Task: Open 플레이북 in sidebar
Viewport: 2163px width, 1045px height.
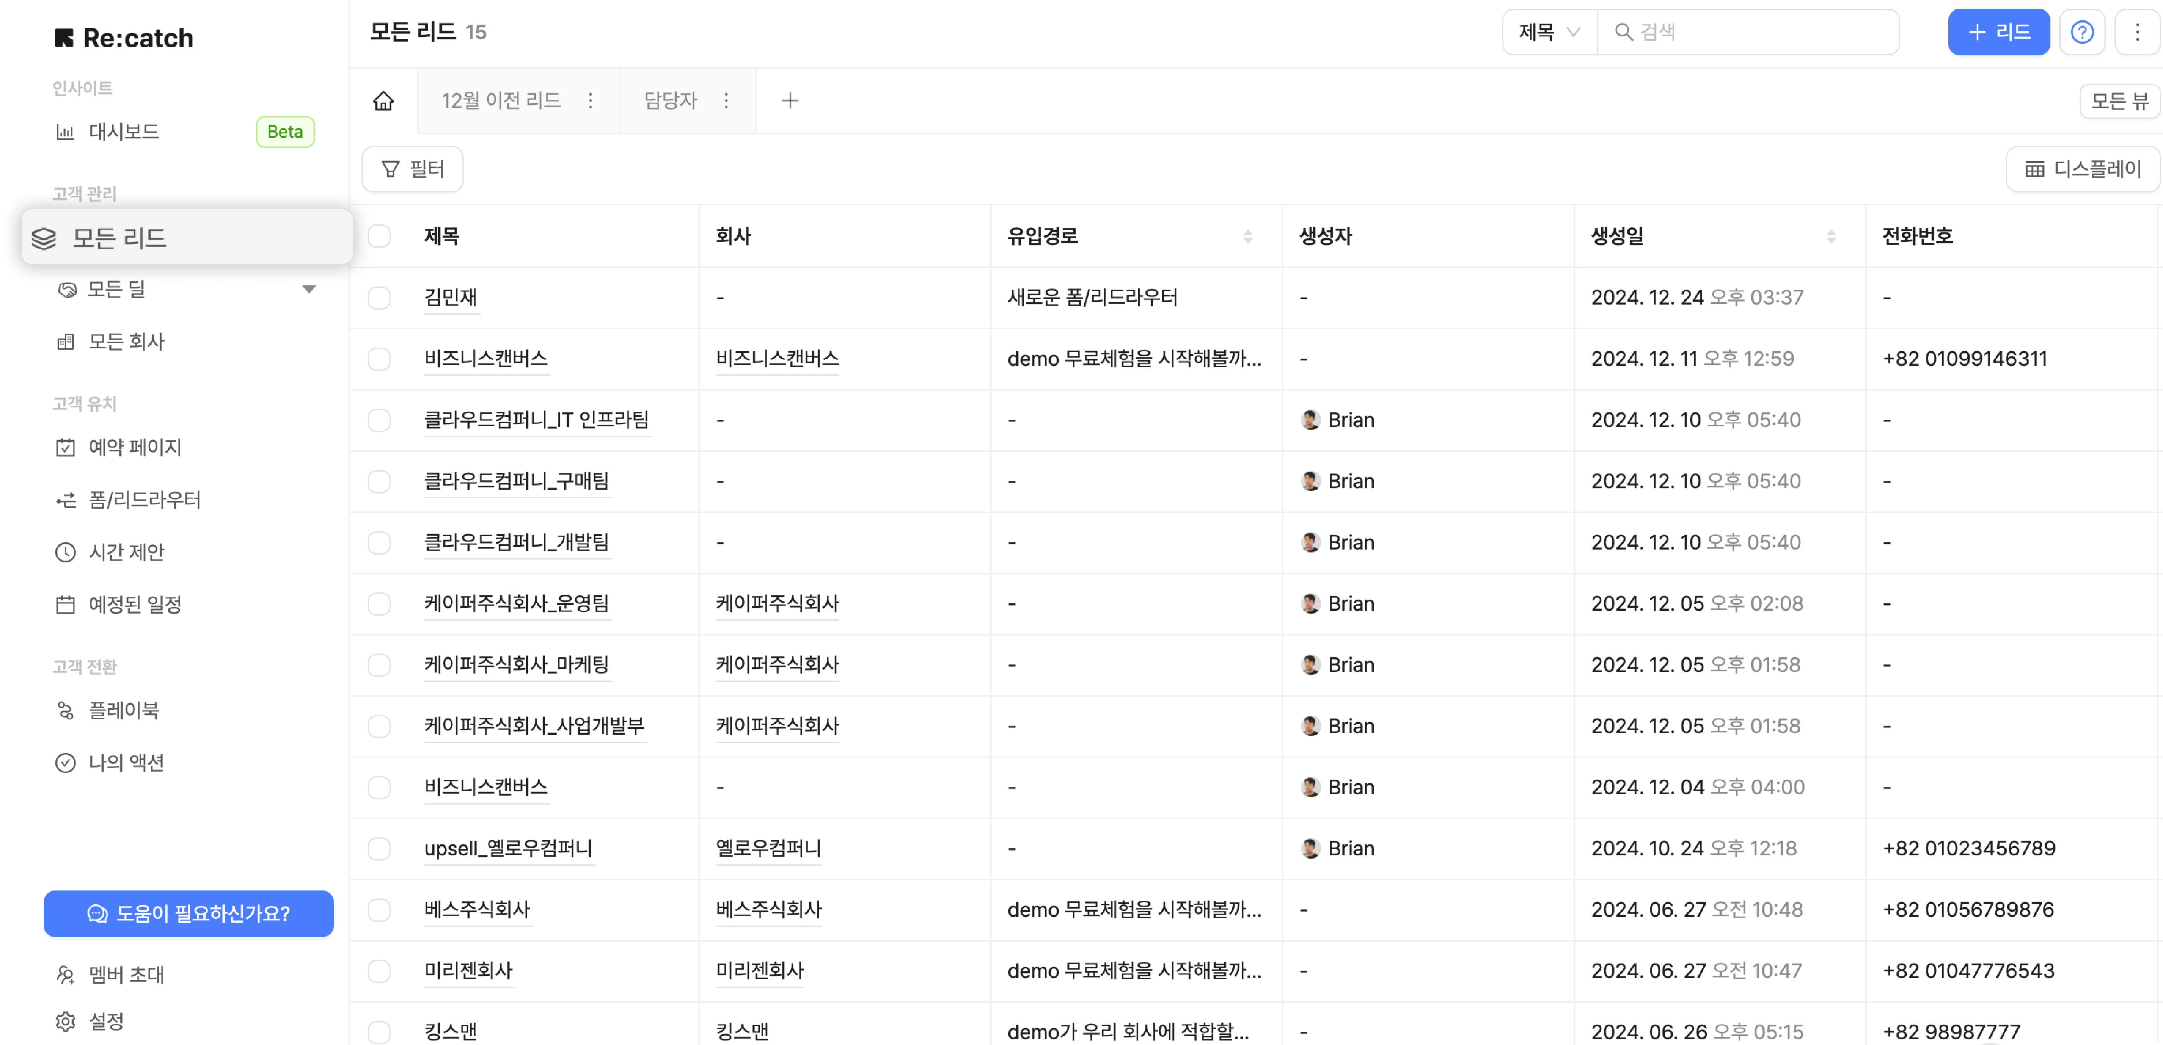Action: click(123, 710)
